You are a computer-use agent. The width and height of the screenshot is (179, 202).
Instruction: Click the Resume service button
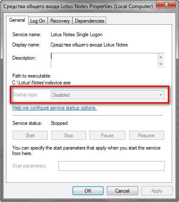(147, 136)
